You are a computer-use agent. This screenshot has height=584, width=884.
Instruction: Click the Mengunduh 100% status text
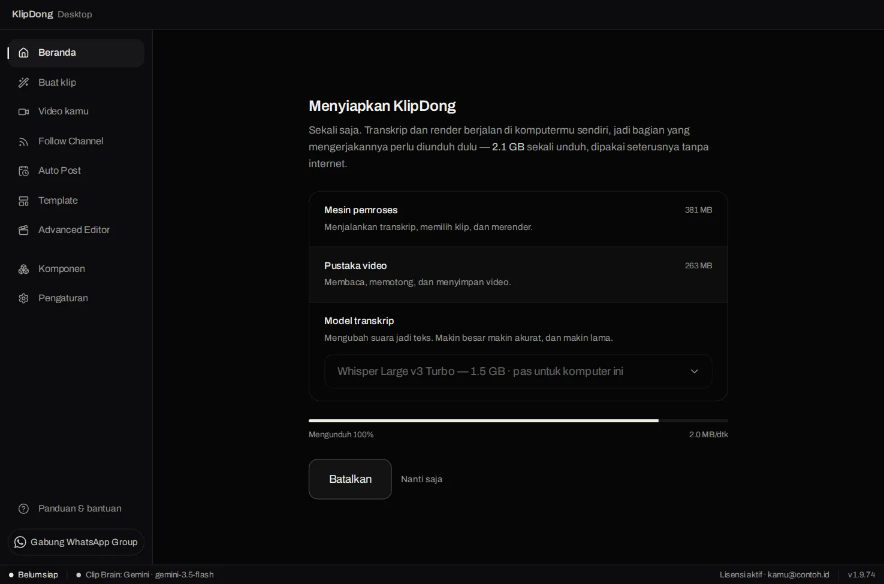point(341,435)
